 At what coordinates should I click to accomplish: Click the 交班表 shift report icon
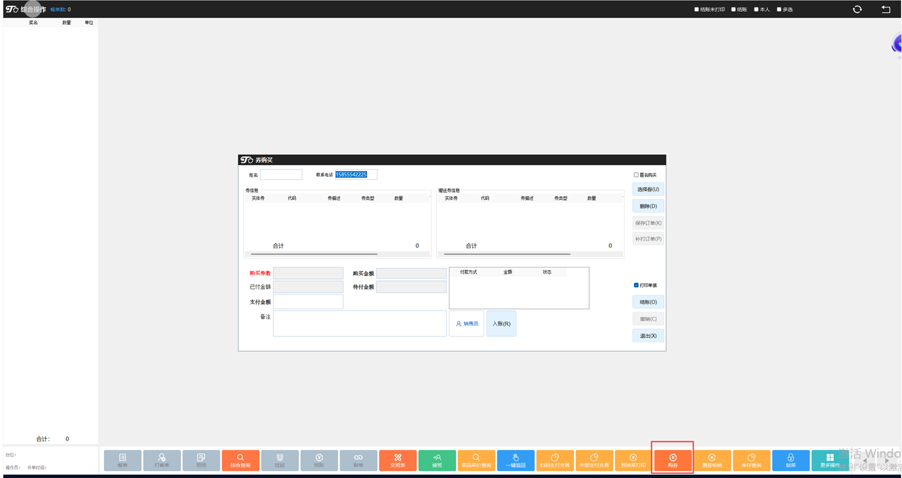tap(397, 460)
